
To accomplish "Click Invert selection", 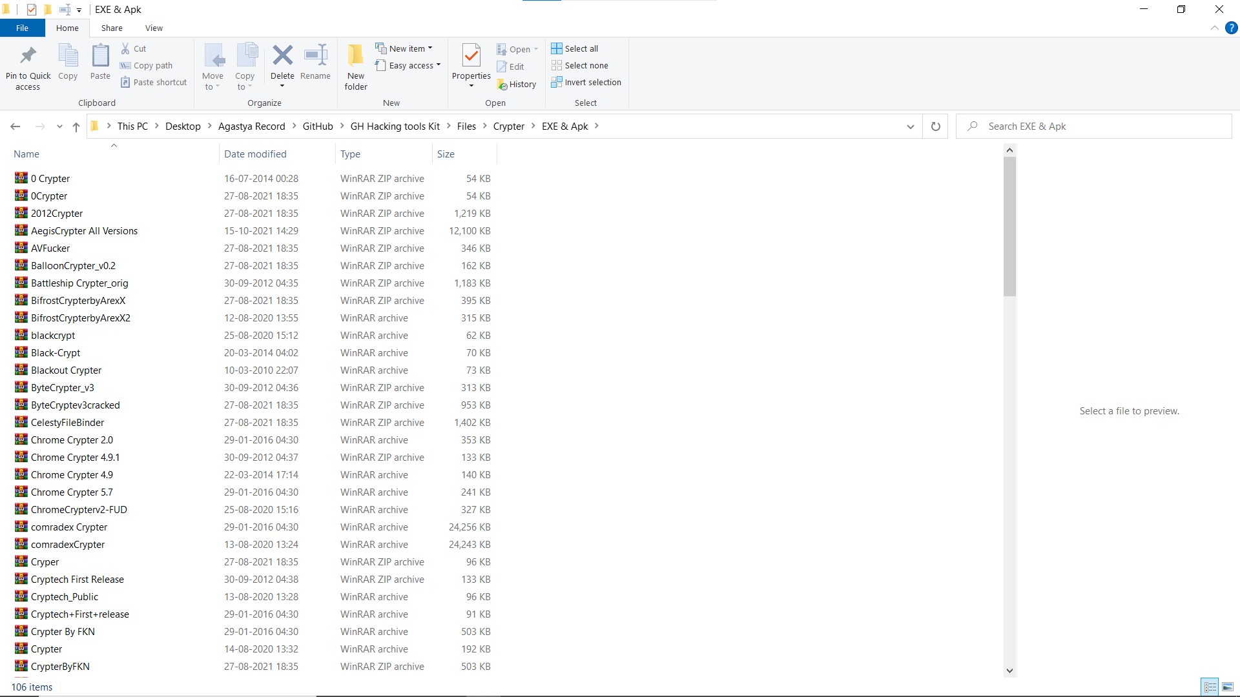I will [x=586, y=83].
